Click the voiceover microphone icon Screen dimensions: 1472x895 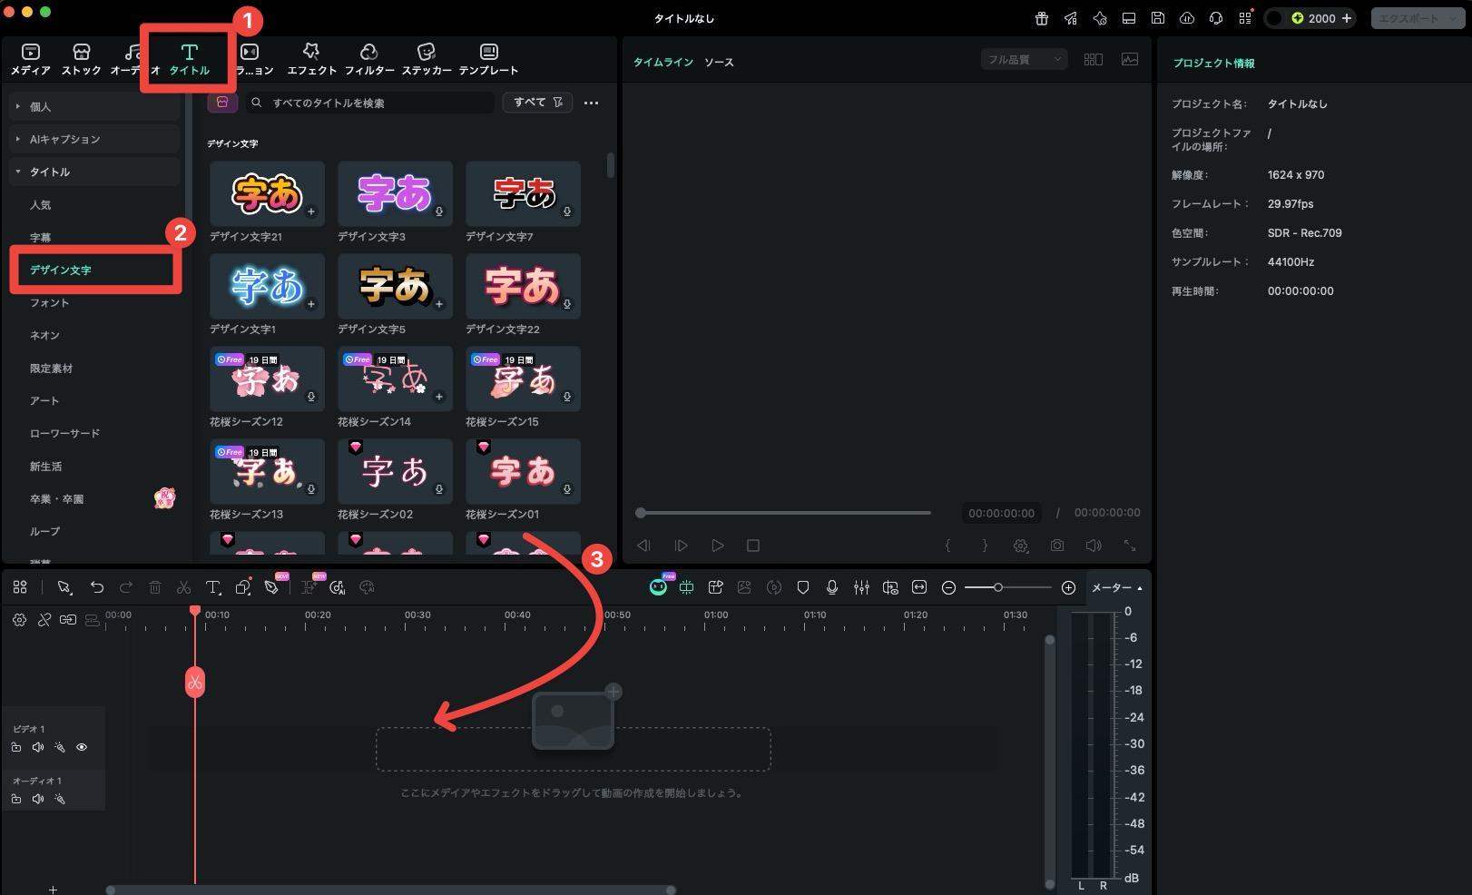pos(831,588)
